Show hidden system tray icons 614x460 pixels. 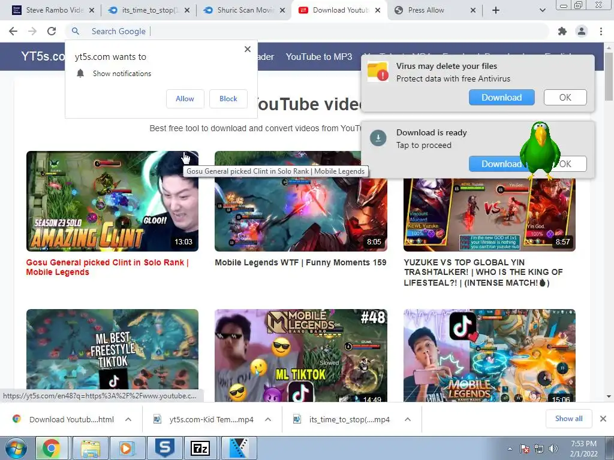(510, 449)
